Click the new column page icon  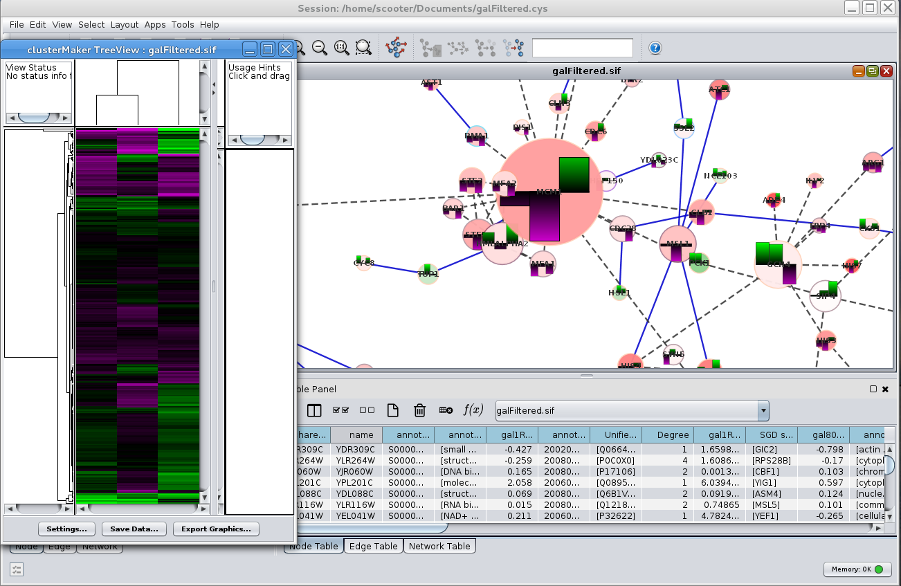coord(392,410)
